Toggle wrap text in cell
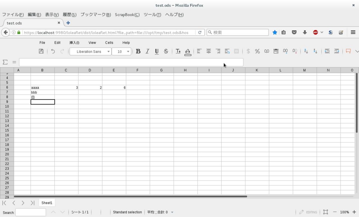 click(227, 51)
